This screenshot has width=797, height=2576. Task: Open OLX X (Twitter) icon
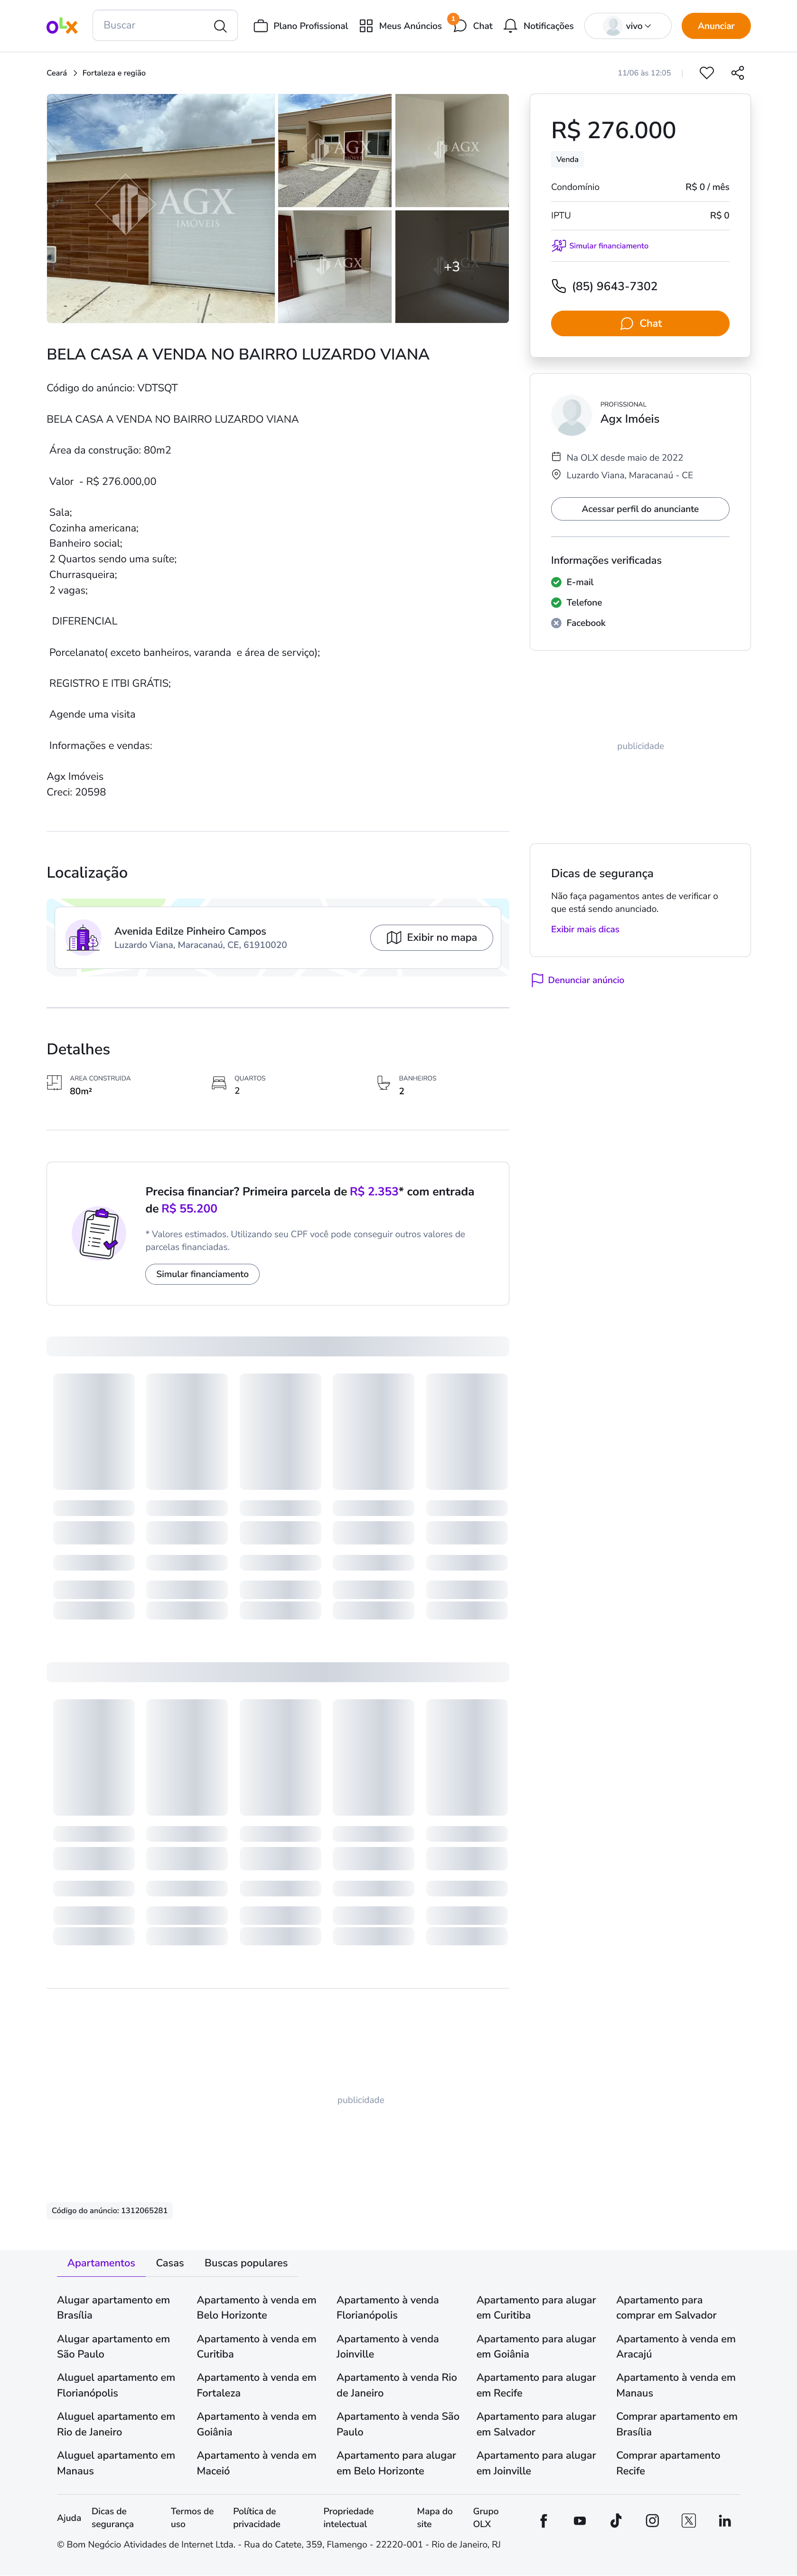(689, 2521)
